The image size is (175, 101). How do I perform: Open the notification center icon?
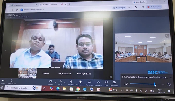click(169, 91)
